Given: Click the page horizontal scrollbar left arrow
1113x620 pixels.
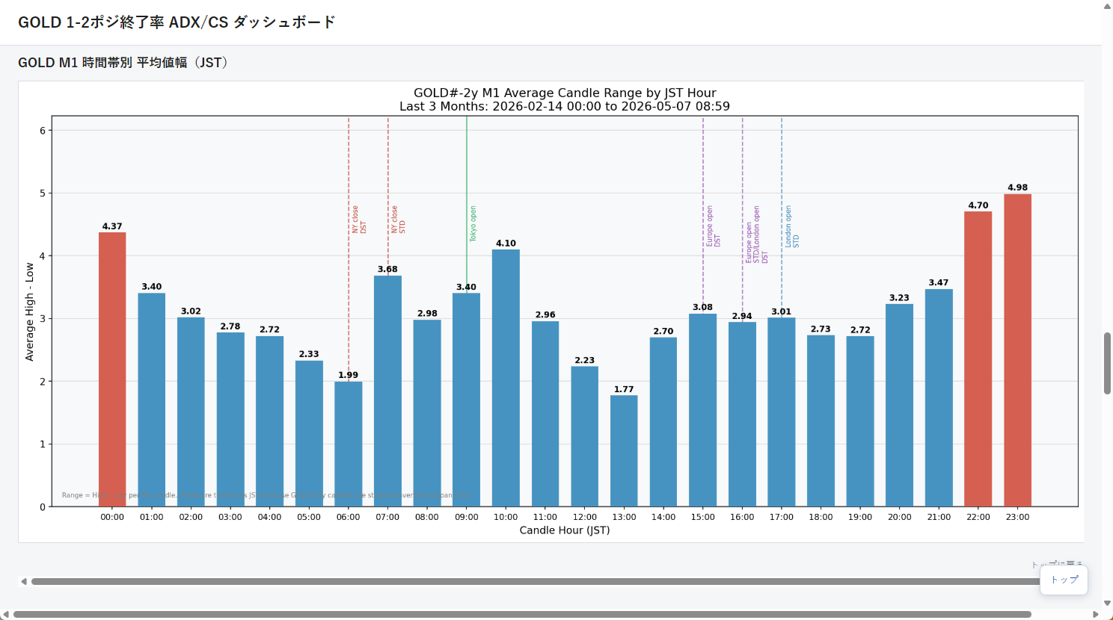Looking at the screenshot, I should pyautogui.click(x=6, y=615).
